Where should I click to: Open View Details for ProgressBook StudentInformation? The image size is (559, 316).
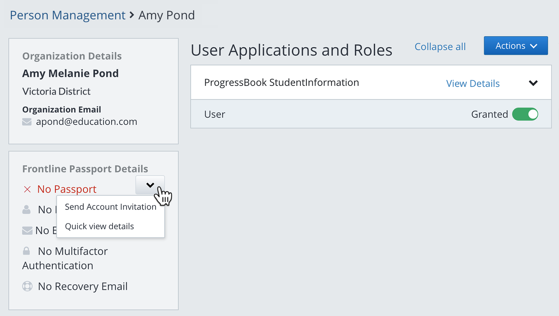pos(473,83)
